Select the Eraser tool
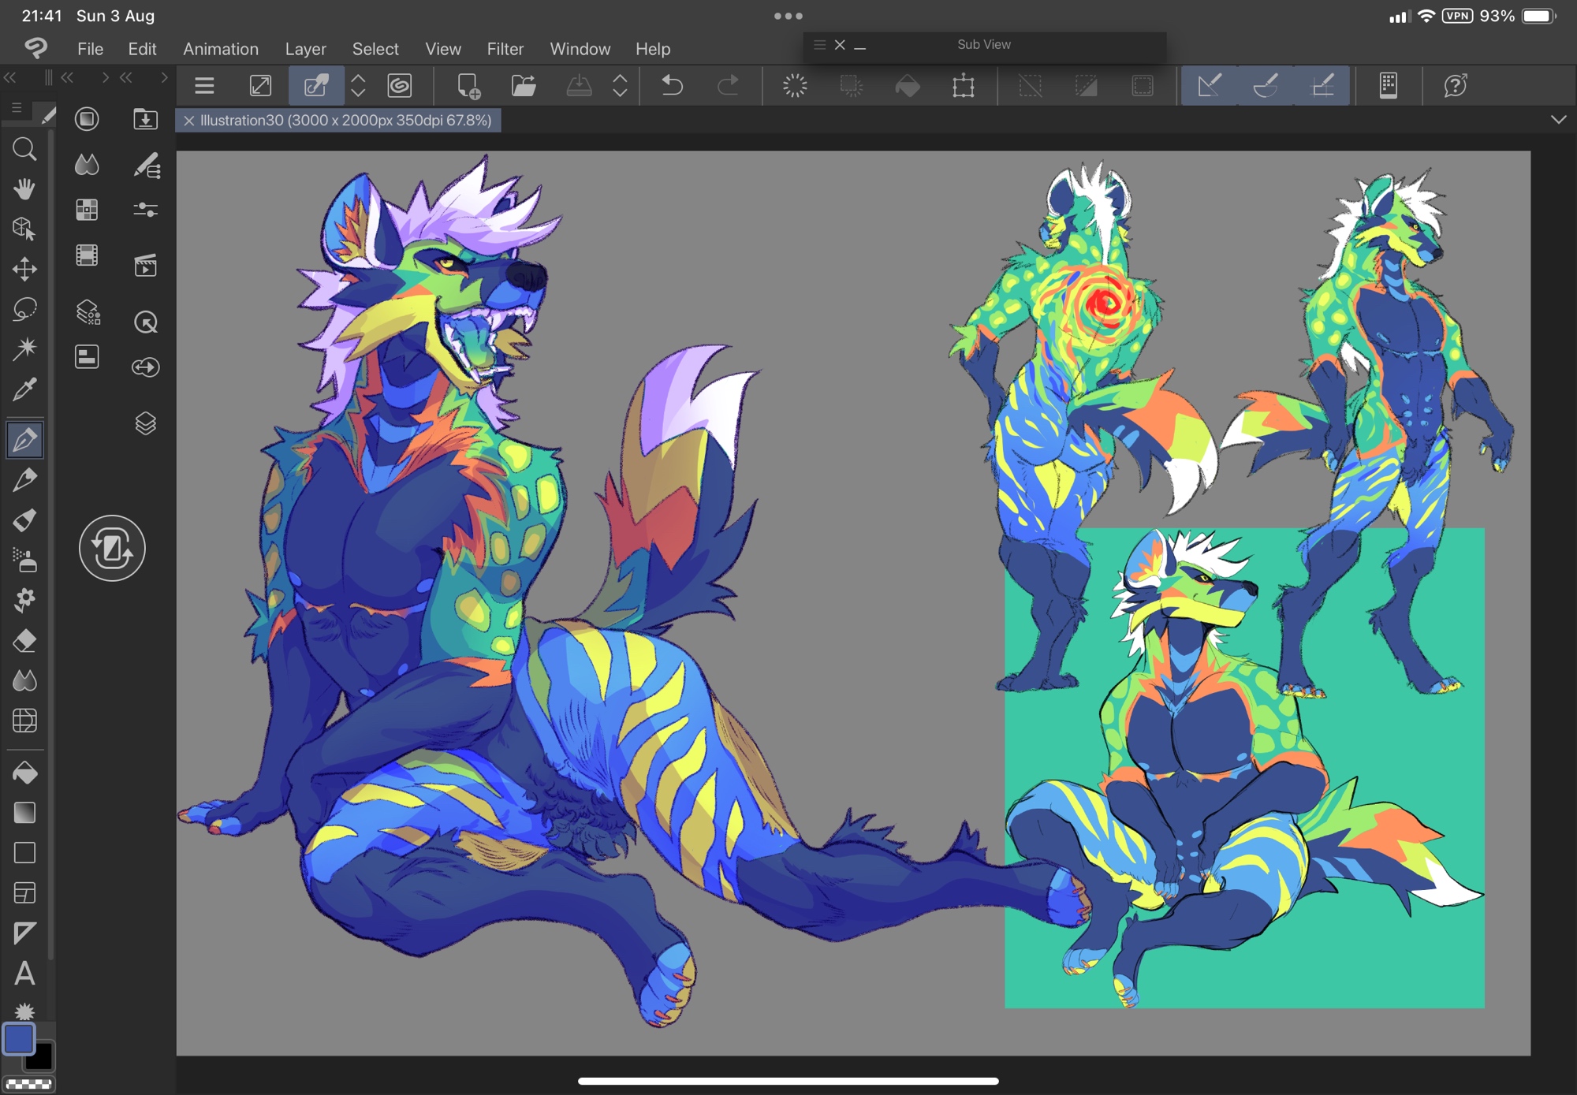 pyautogui.click(x=24, y=640)
